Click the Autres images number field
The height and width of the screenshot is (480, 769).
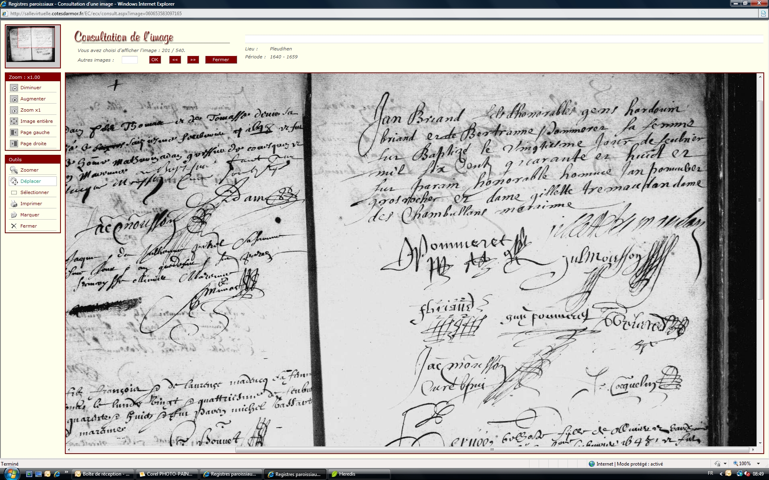coord(129,60)
